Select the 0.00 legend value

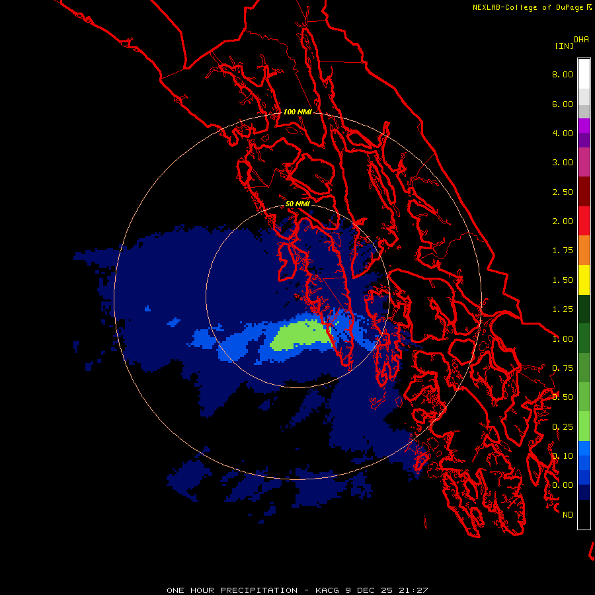coord(563,485)
